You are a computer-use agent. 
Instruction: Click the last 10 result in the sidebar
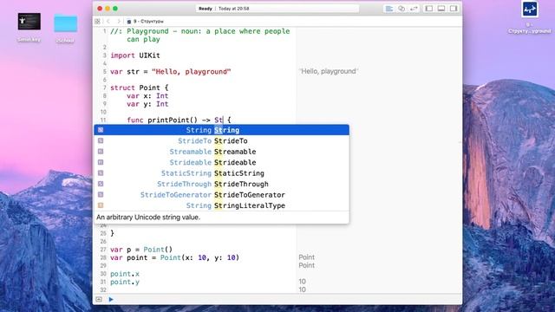303,289
